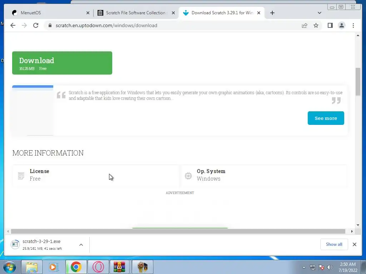
Task: Click the See more button
Action: tap(326, 118)
